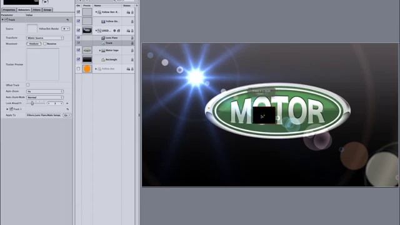Expand the Motor logo layer
Screen dimensions: 400x225
click(100, 51)
